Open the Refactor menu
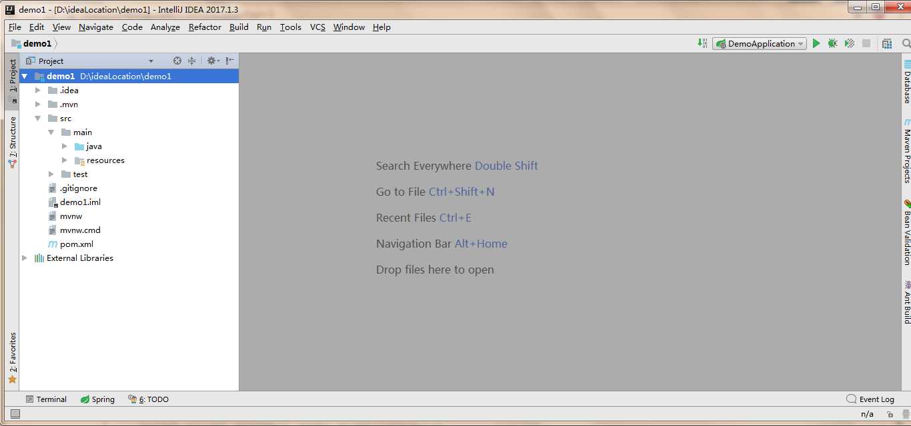This screenshot has width=911, height=426. pyautogui.click(x=205, y=27)
